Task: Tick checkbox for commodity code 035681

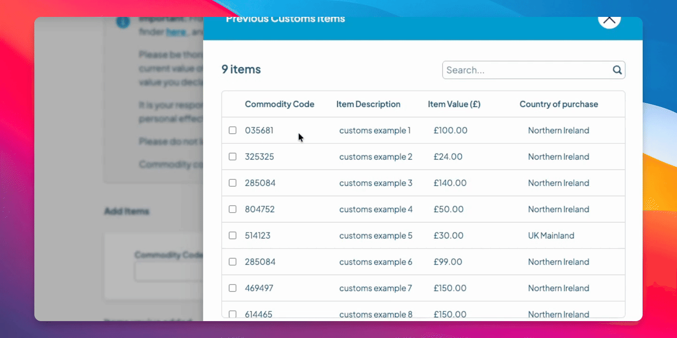Action: [x=233, y=131]
